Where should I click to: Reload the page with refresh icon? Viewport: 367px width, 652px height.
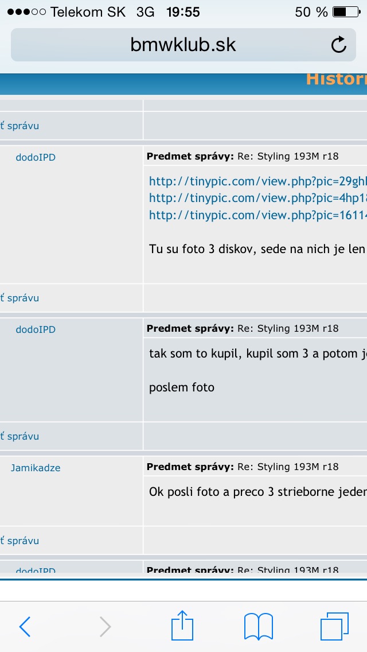coord(339,45)
